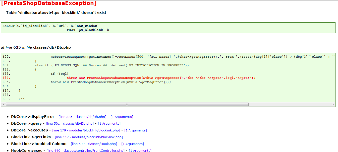Click the PrestaShopDatabaseException heading

pos(49,3)
